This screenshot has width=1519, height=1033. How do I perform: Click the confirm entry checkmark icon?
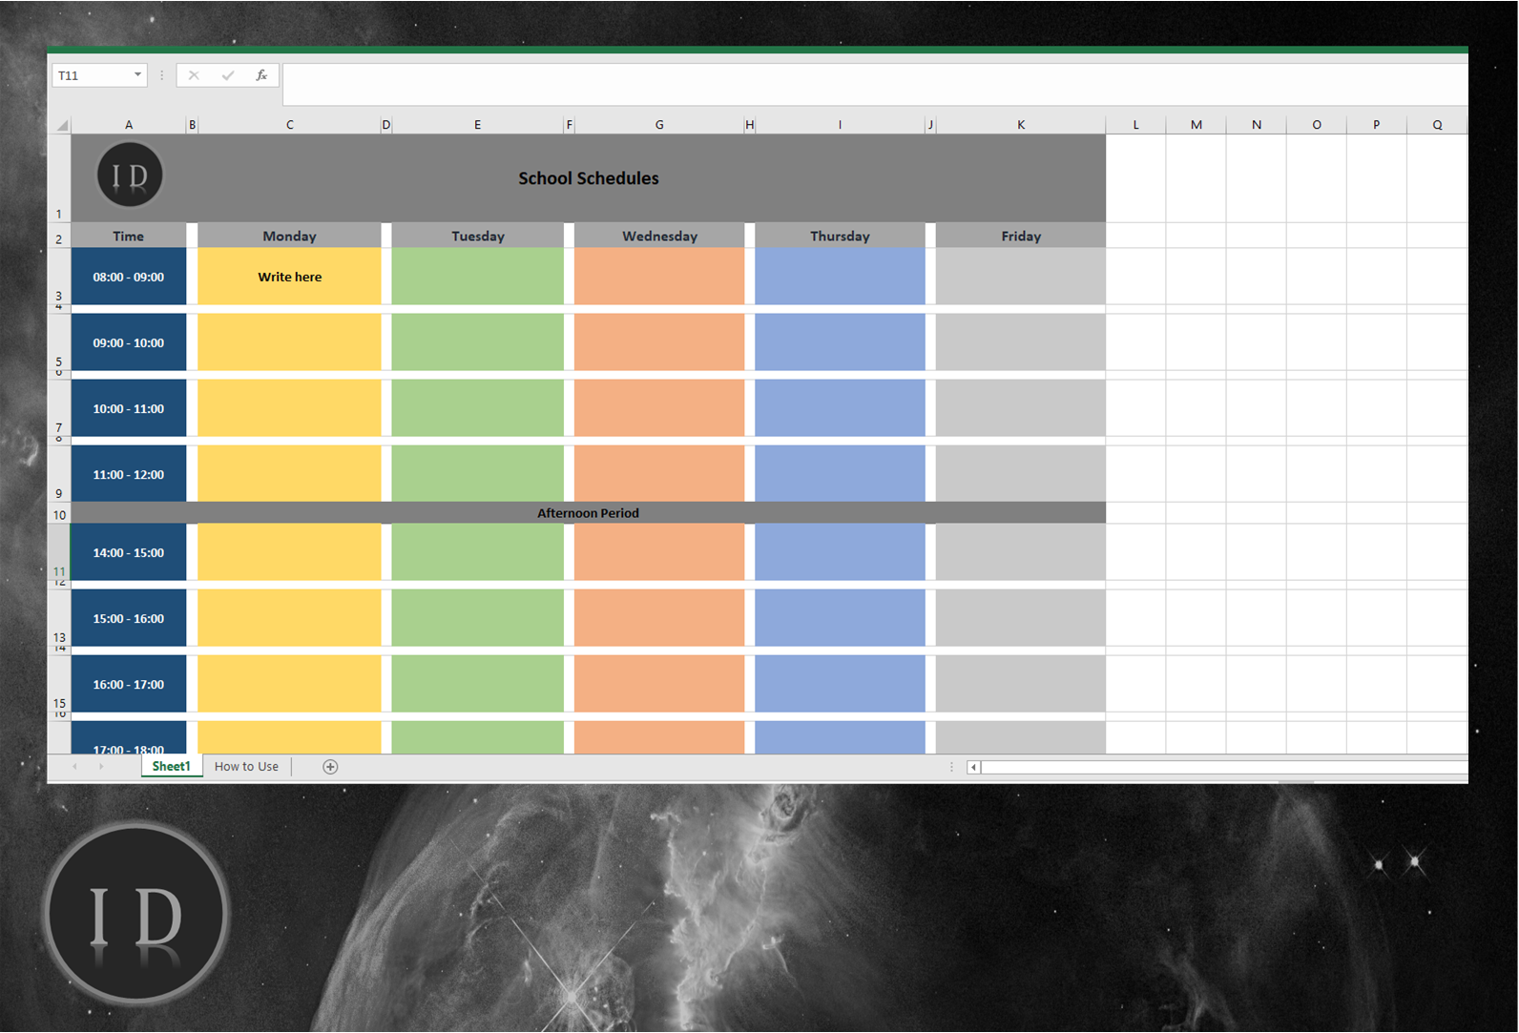(x=228, y=75)
